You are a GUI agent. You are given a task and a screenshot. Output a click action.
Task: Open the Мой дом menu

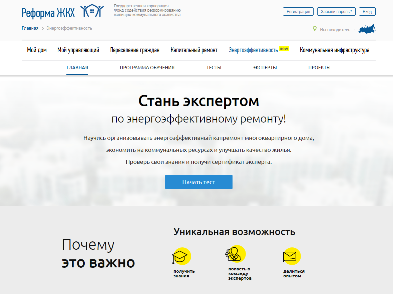pyautogui.click(x=37, y=50)
